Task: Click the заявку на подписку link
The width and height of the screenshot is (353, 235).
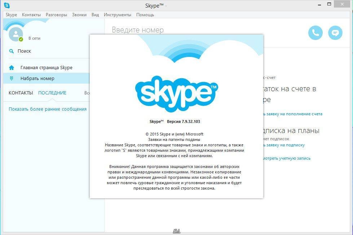Action: coord(284,145)
